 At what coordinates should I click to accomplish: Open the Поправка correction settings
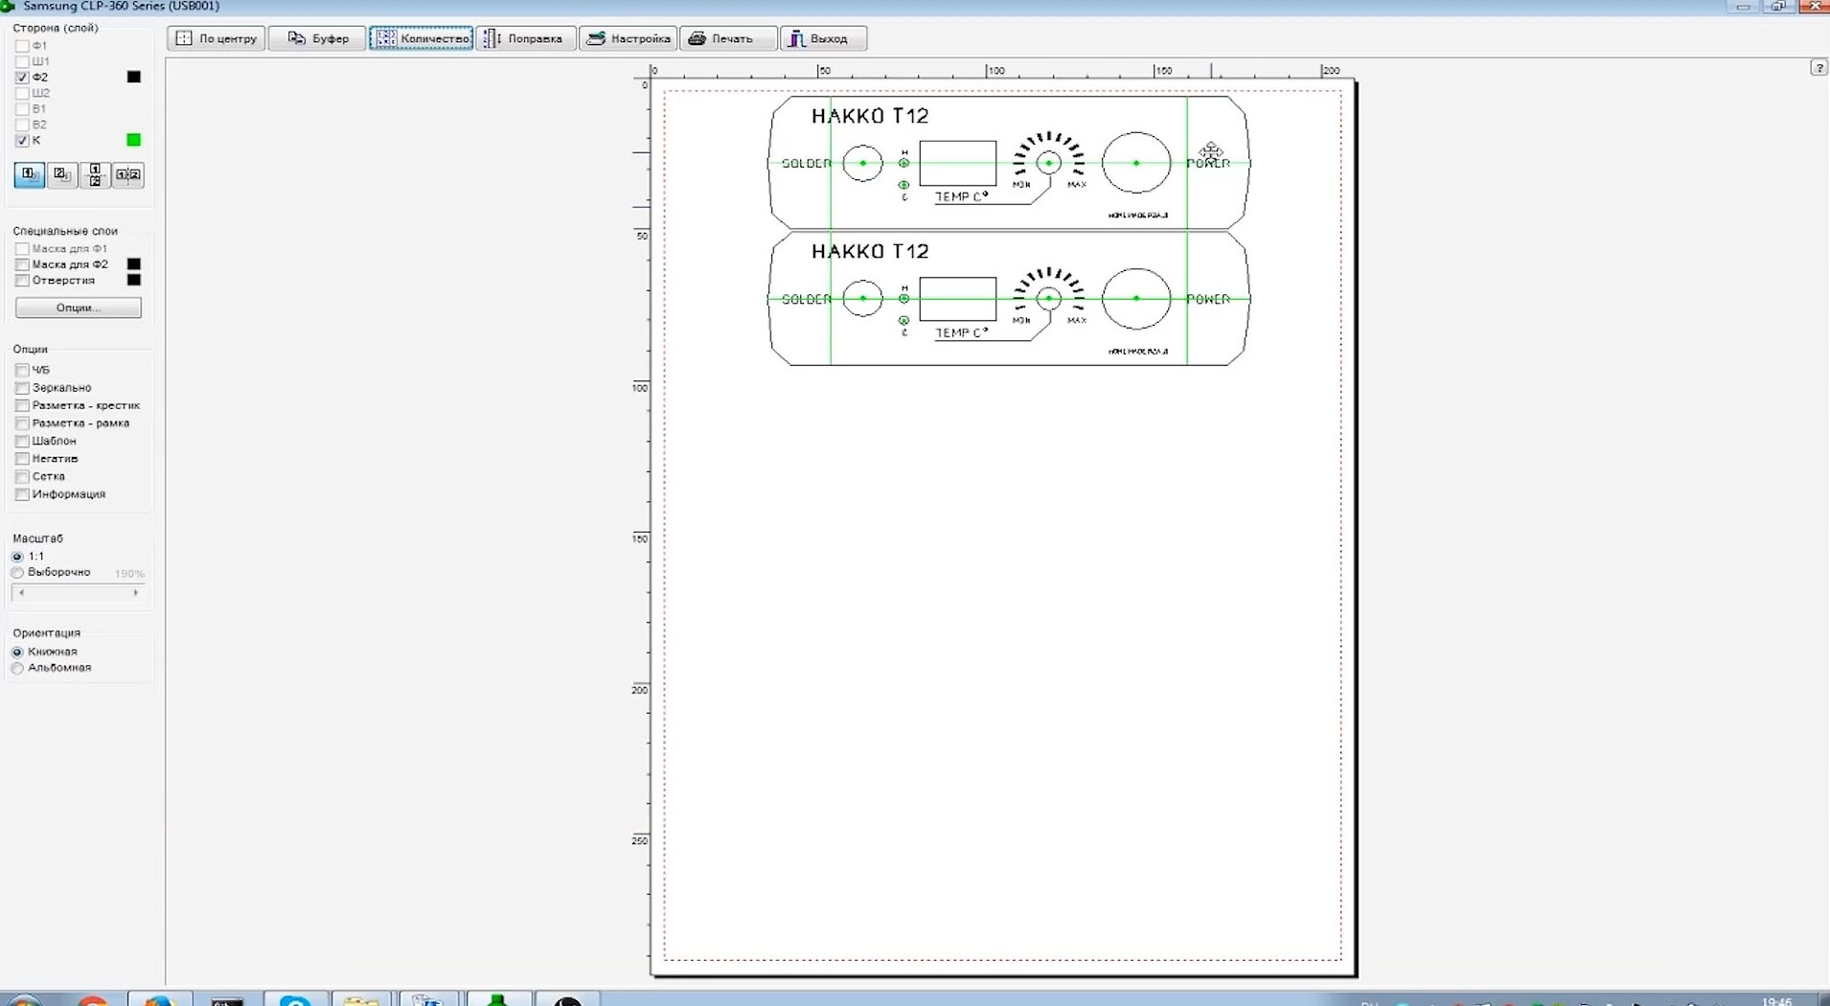click(525, 38)
